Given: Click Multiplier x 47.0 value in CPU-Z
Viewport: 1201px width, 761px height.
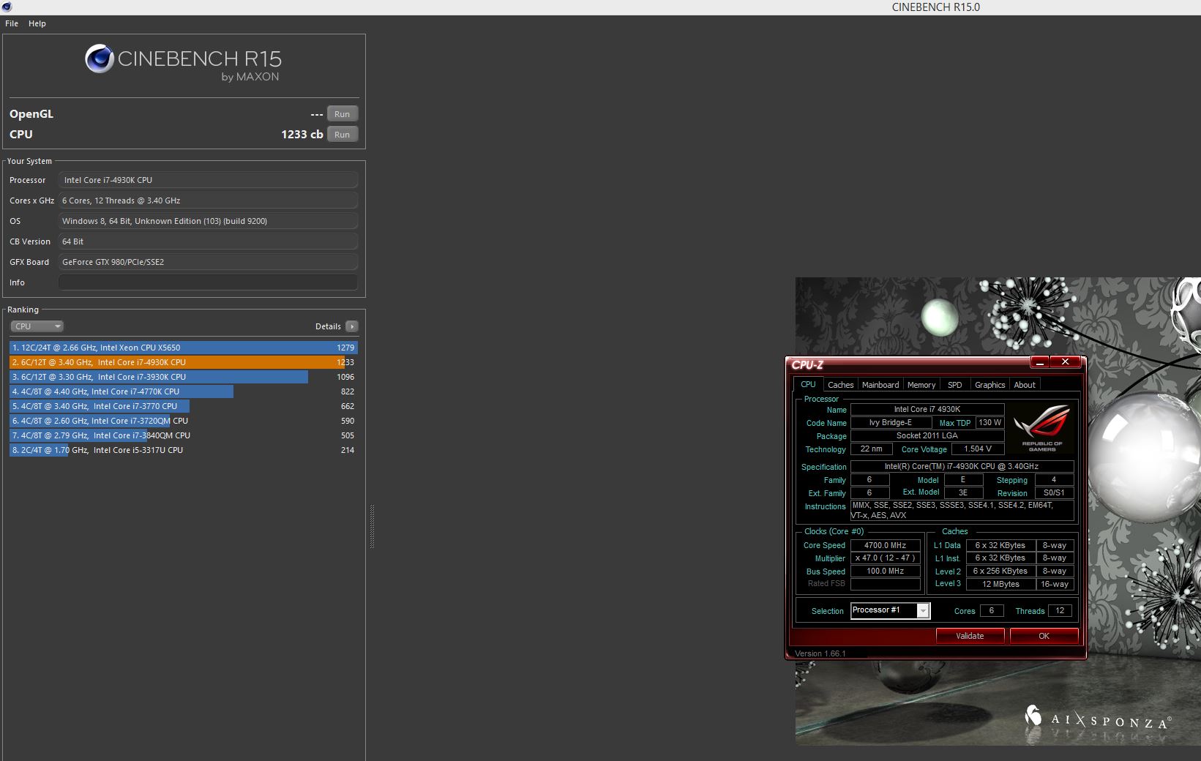Looking at the screenshot, I should (x=885, y=558).
